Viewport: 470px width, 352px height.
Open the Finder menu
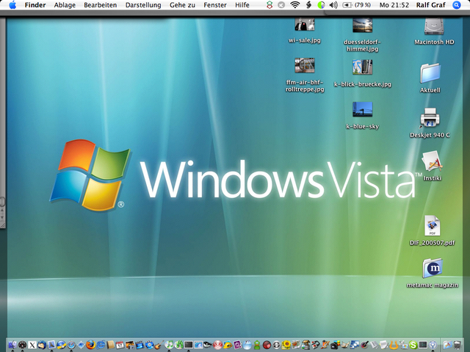(35, 5)
